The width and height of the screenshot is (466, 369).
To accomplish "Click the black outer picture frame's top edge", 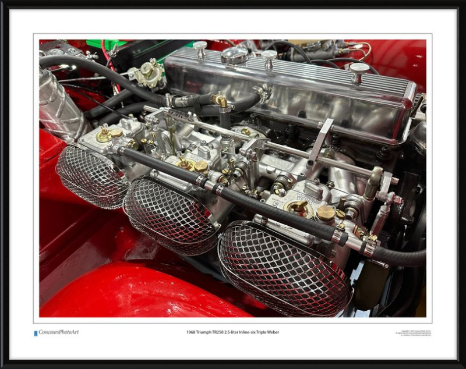I will [x=233, y=3].
